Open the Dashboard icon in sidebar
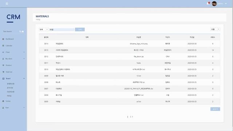Viewport: 233px width, 131px height. pos(3,39)
